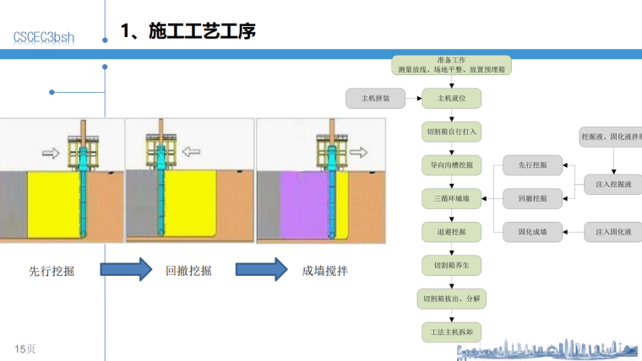
Task: Select the 注入挖掘液 gray box
Action: [613, 184]
